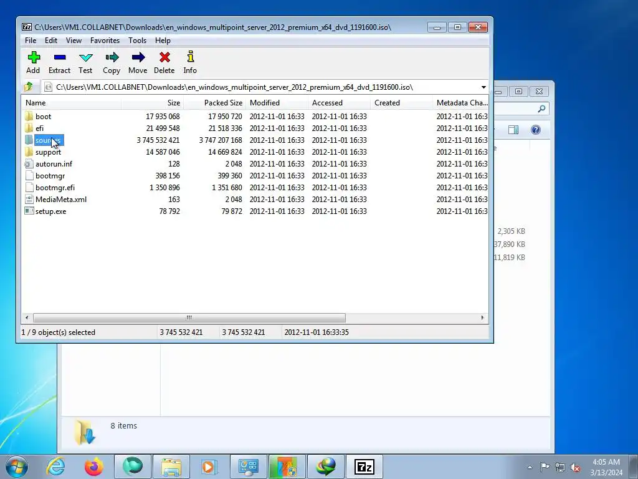The height and width of the screenshot is (479, 638).
Task: Click status bar date 2012-11-01 16:33:35
Action: point(317,332)
